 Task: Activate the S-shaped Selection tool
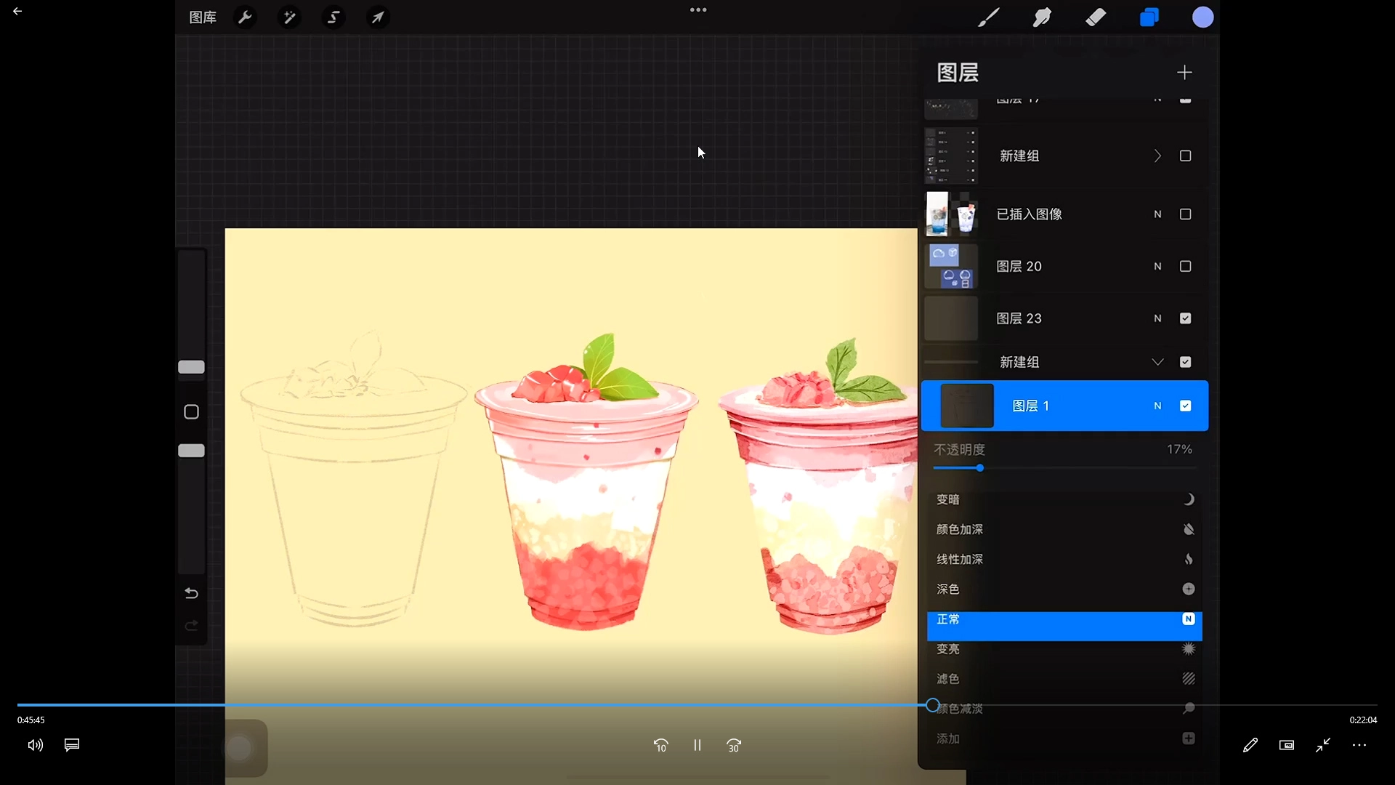(x=333, y=17)
